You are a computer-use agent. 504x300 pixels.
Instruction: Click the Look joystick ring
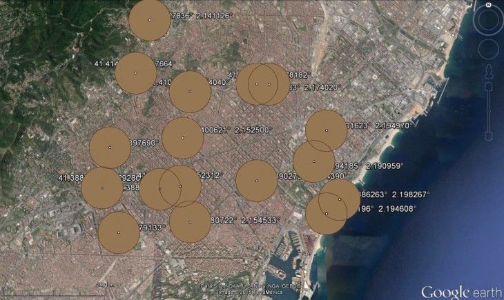tap(488, 23)
